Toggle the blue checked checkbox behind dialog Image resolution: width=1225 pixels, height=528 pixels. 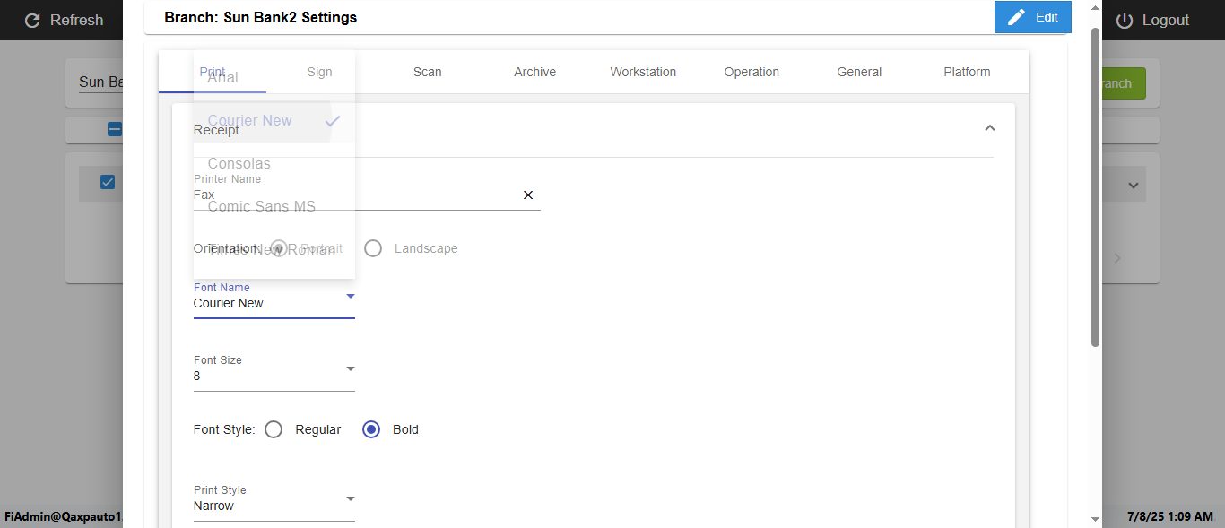pyautogui.click(x=108, y=183)
